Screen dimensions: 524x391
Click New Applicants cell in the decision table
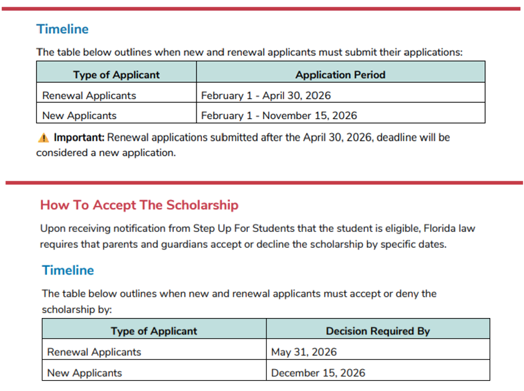click(84, 373)
